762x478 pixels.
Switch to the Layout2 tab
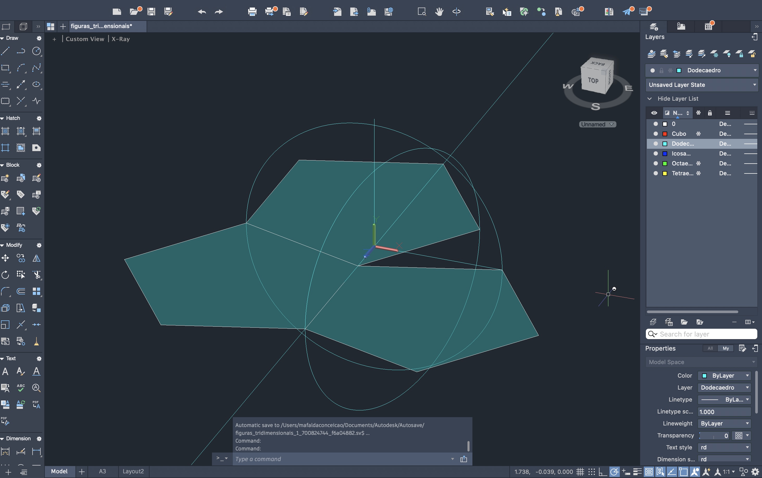pos(133,471)
